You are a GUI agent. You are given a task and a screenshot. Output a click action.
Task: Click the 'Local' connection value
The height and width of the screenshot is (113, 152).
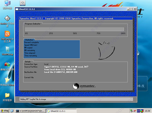point(46,64)
